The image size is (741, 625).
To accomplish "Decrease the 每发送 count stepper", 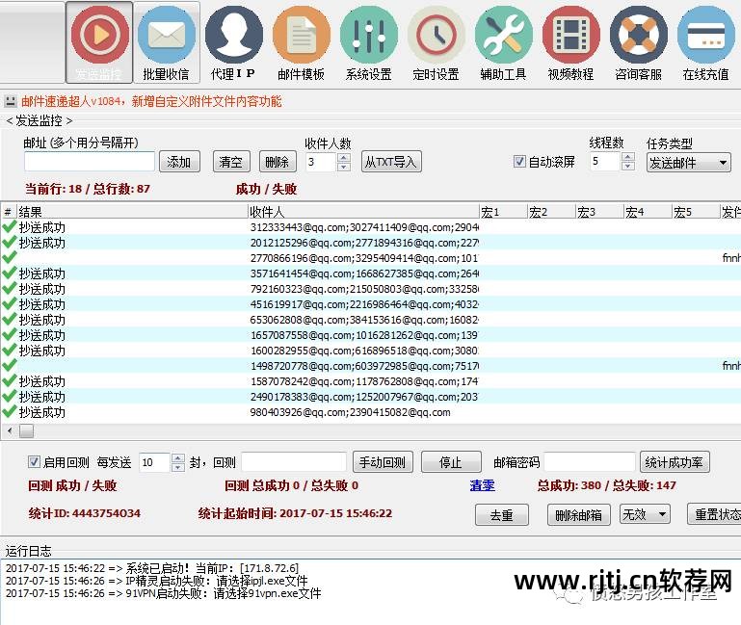I will [177, 467].
